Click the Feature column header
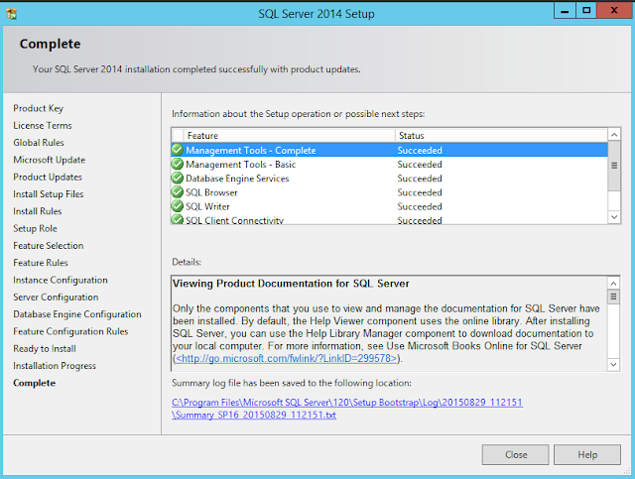Screen dimensions: 635x479 pos(289,135)
